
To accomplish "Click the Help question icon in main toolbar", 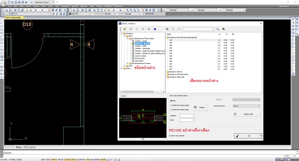I will click(x=65, y=10).
